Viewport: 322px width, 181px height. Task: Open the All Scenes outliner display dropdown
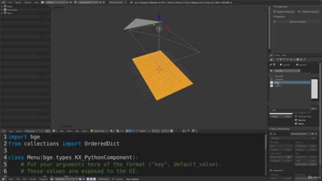tap(34, 131)
